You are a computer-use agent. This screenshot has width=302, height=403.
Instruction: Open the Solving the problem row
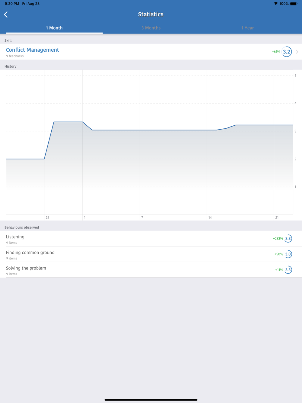click(151, 270)
